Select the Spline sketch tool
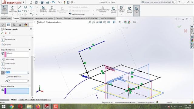 tap(31, 7)
